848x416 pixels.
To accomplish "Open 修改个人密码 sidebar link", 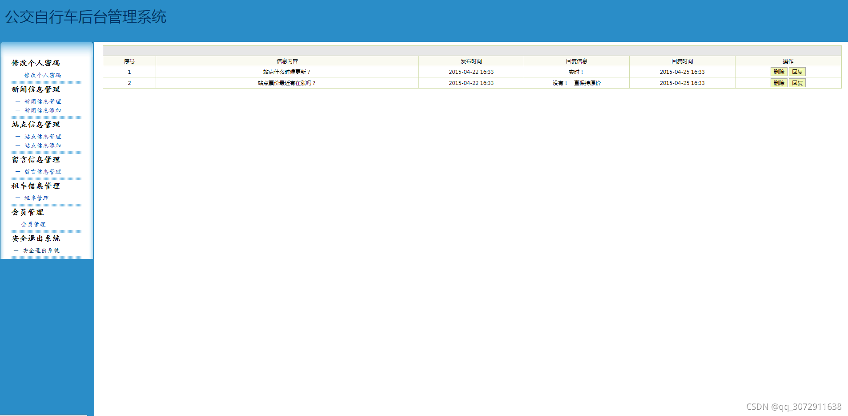I will click(x=43, y=75).
